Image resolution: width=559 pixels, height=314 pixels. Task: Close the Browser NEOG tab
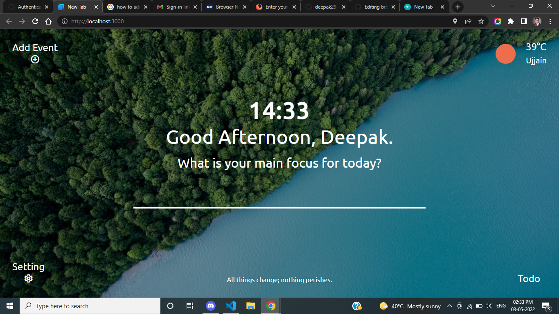(244, 7)
